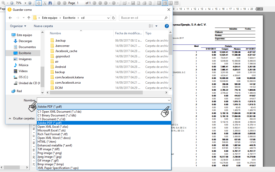The width and height of the screenshot is (275, 172).
Task: Go up one folder level
Action: pyautogui.click(x=29, y=18)
